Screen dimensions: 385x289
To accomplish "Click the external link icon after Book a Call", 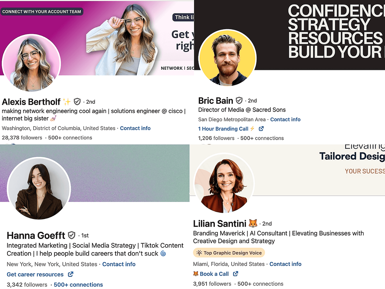I will coord(236,274).
